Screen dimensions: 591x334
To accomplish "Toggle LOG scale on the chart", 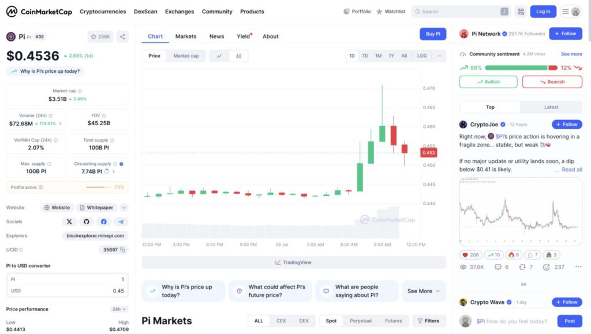I will point(422,56).
